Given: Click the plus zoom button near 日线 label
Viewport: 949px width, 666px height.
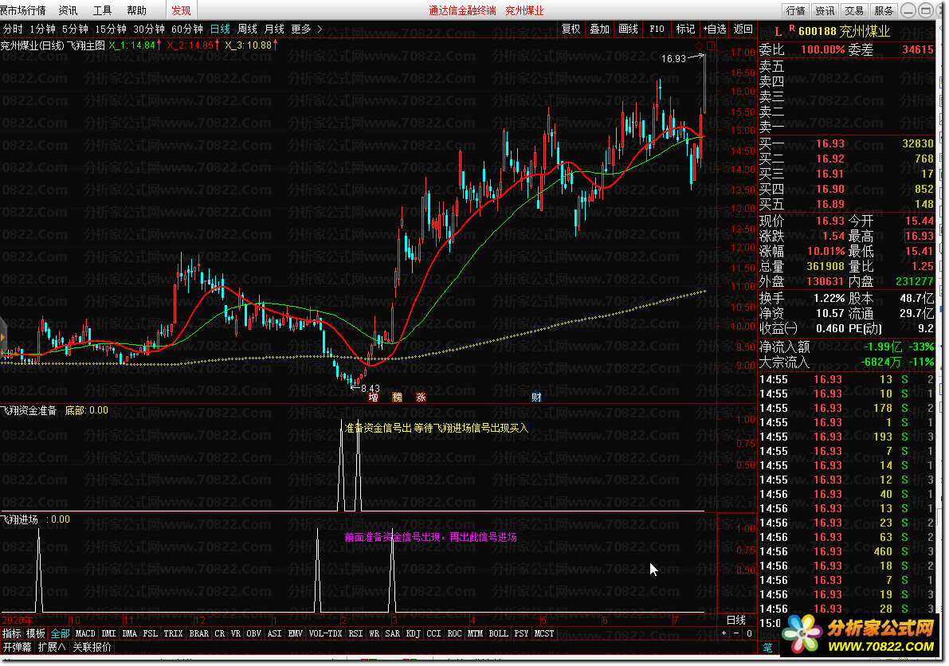Looking at the screenshot, I should click(x=724, y=633).
